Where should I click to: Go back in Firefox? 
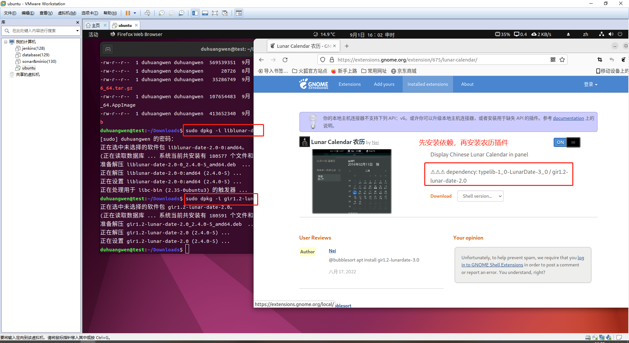(261, 60)
